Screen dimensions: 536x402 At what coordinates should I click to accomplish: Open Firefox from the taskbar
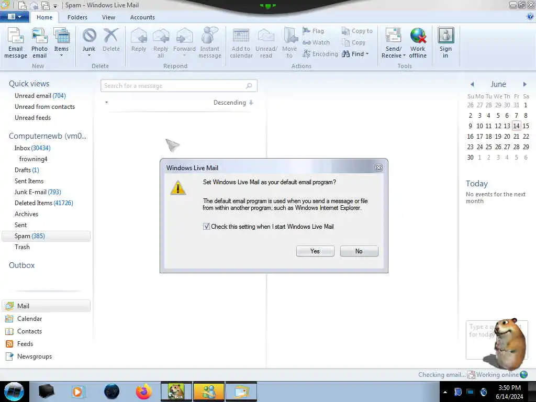[x=143, y=392]
